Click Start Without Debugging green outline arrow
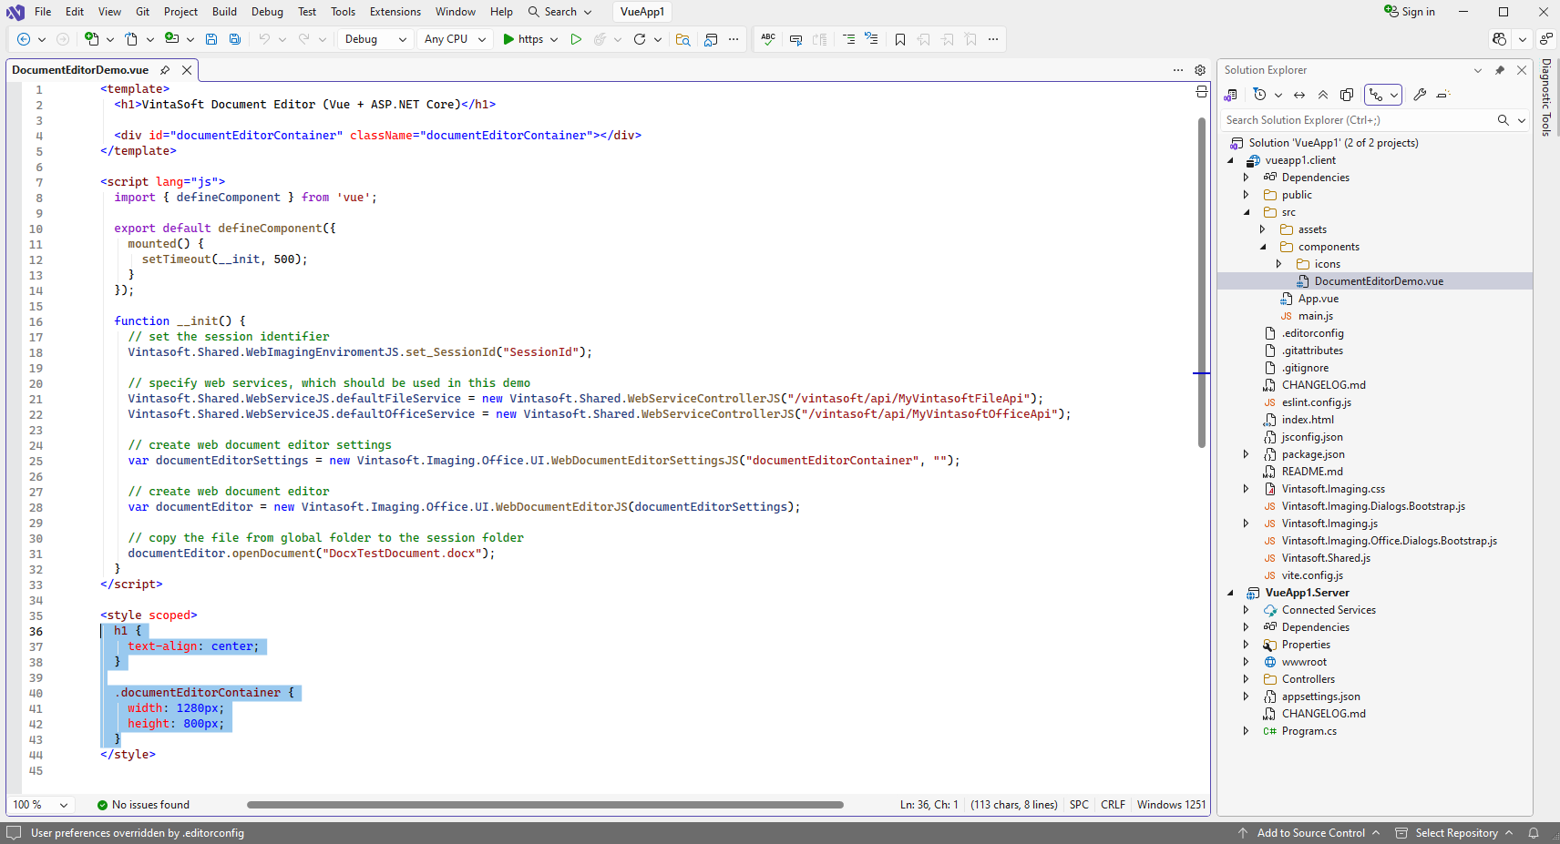1560x844 pixels. [576, 39]
